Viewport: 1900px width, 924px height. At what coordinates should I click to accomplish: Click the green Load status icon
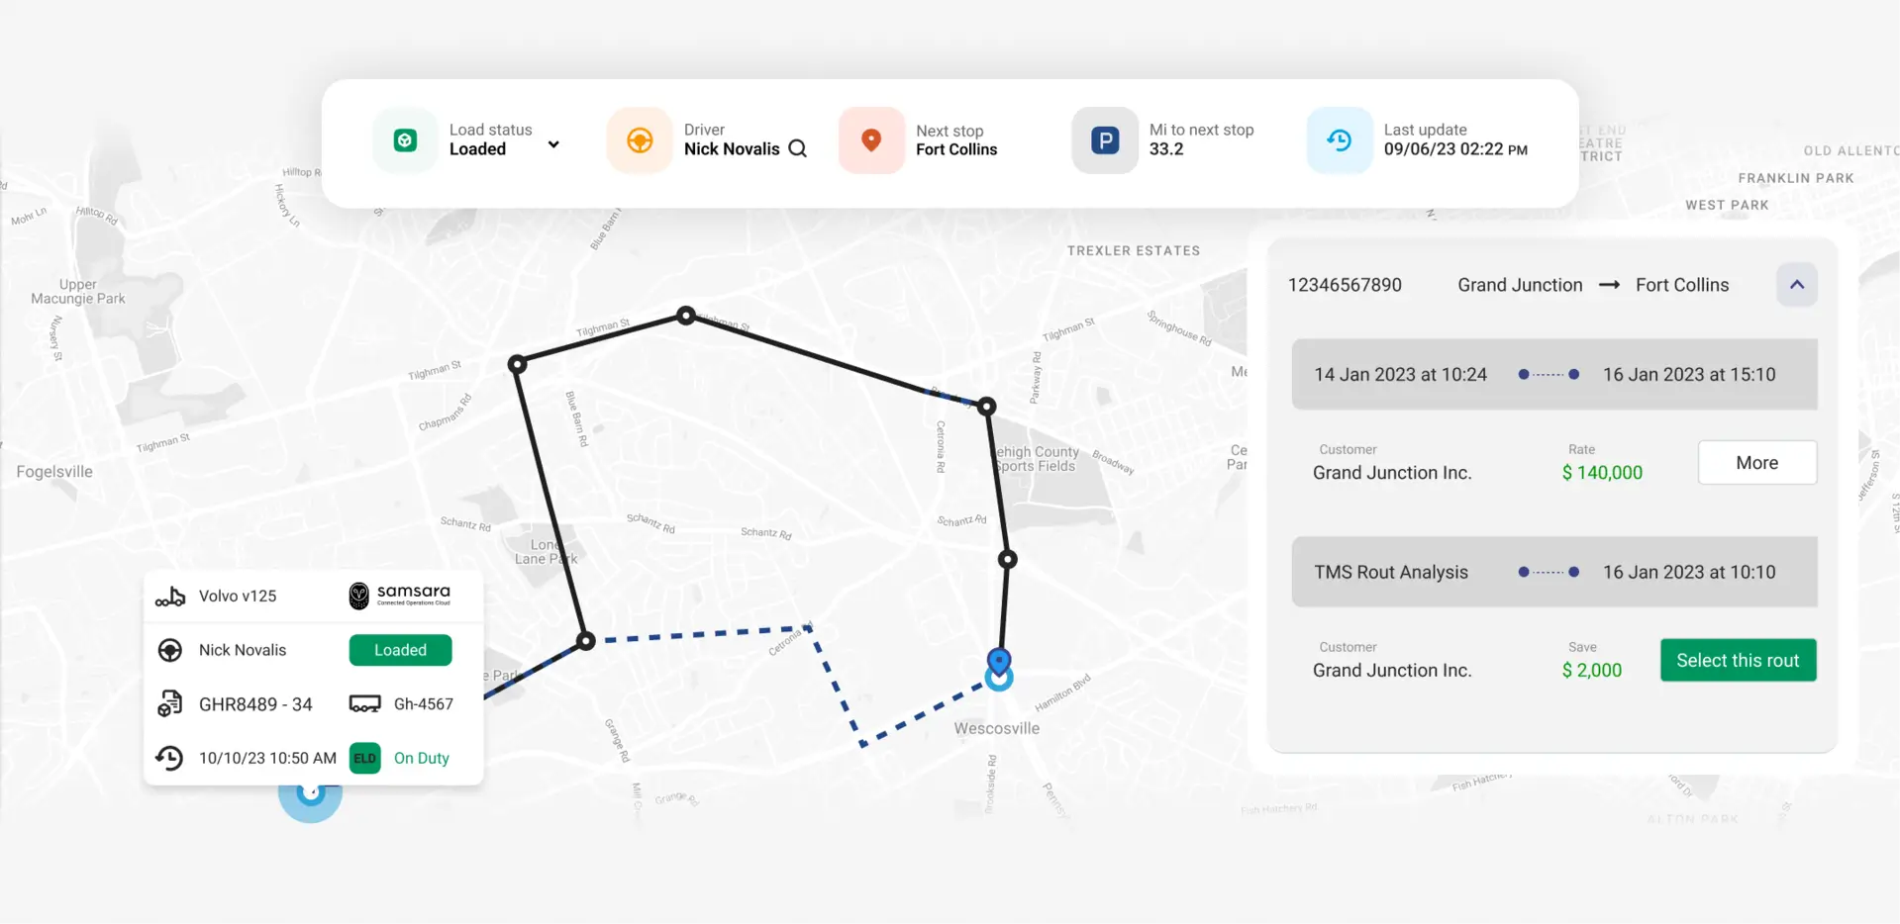click(x=405, y=140)
